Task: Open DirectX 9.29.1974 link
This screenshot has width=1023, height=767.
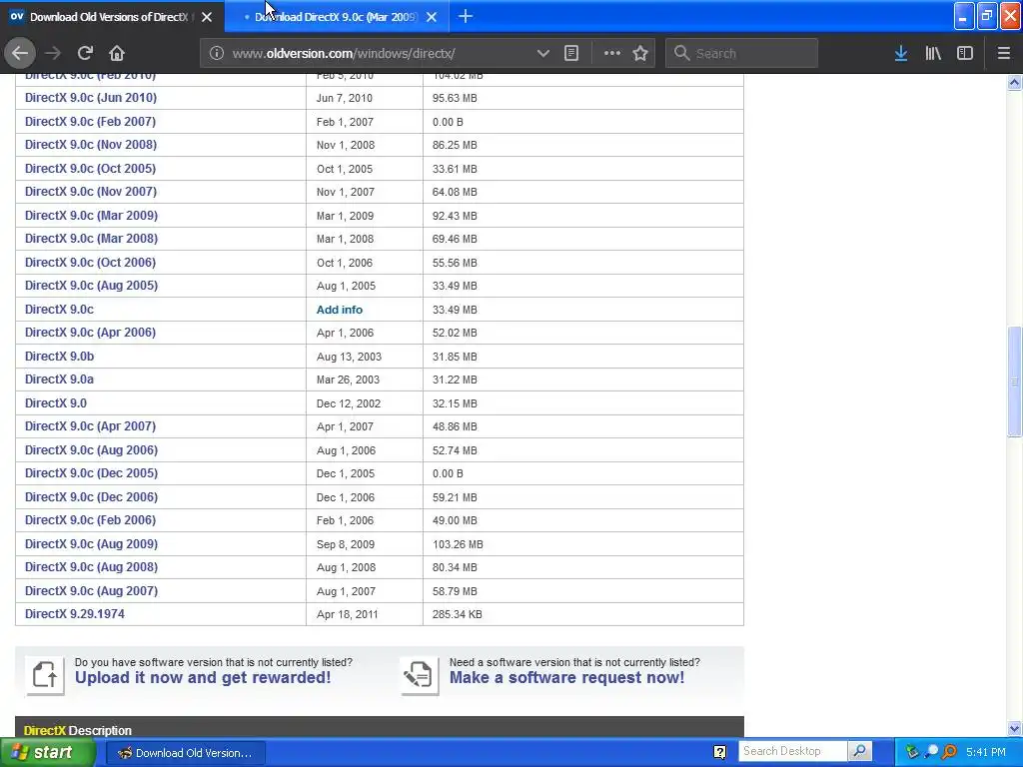Action: click(x=74, y=614)
